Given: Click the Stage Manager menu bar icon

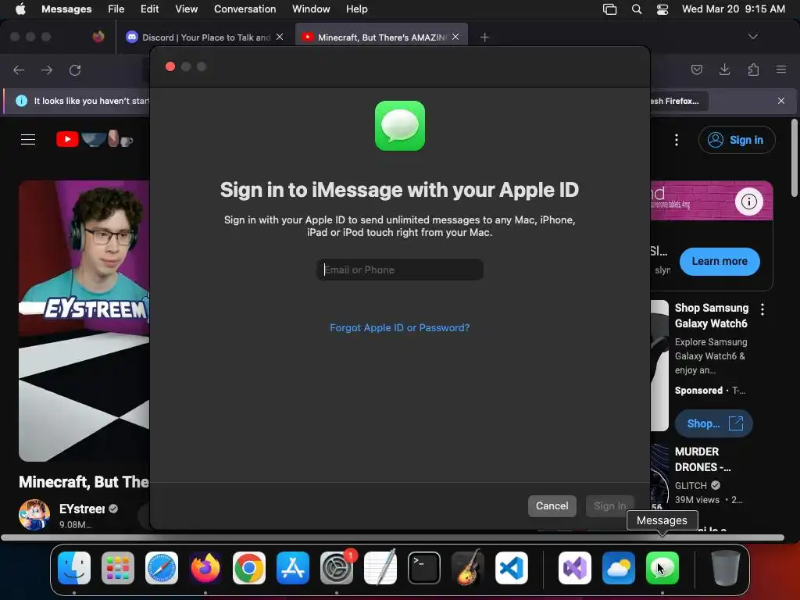Looking at the screenshot, I should pyautogui.click(x=609, y=9).
